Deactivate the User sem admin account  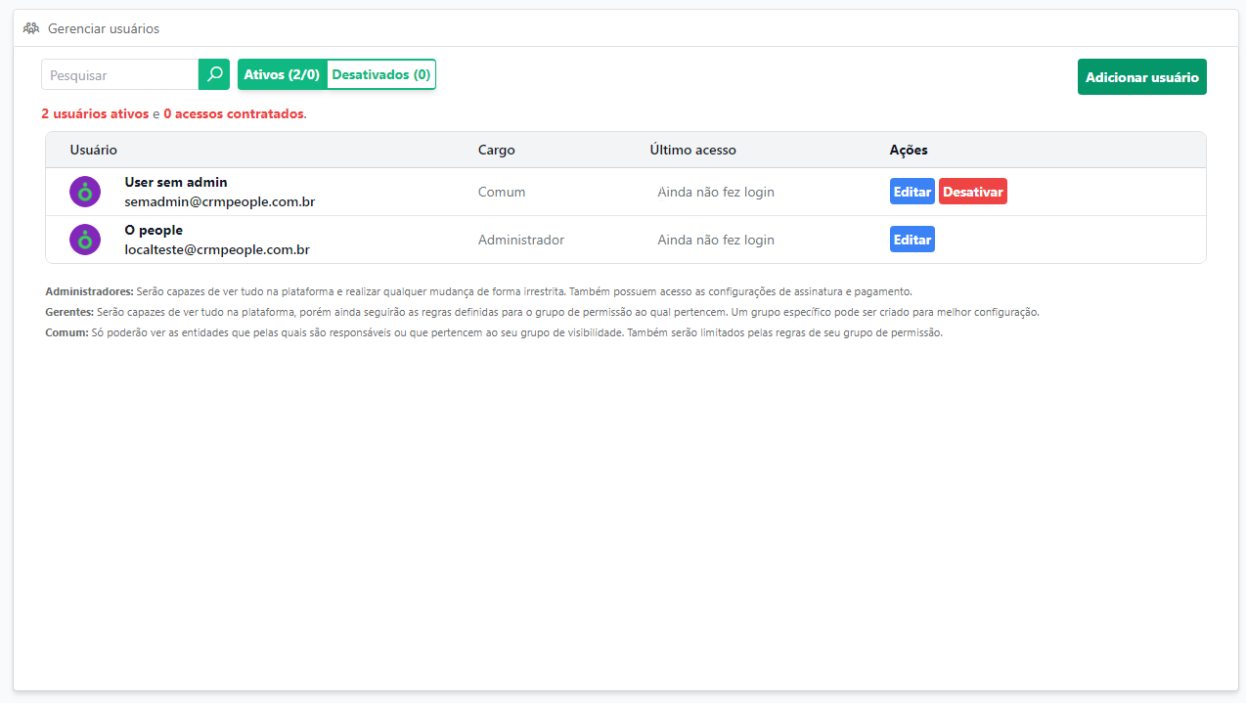[x=972, y=192]
